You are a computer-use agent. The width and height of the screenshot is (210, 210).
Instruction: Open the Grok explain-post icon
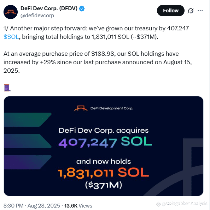click(x=191, y=11)
